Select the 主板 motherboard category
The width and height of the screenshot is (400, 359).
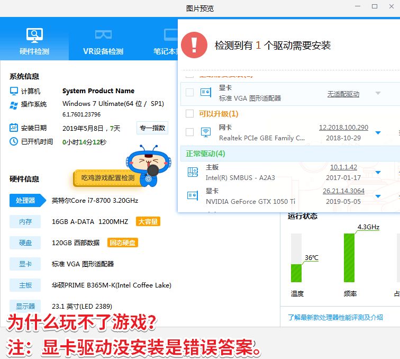pos(25,285)
